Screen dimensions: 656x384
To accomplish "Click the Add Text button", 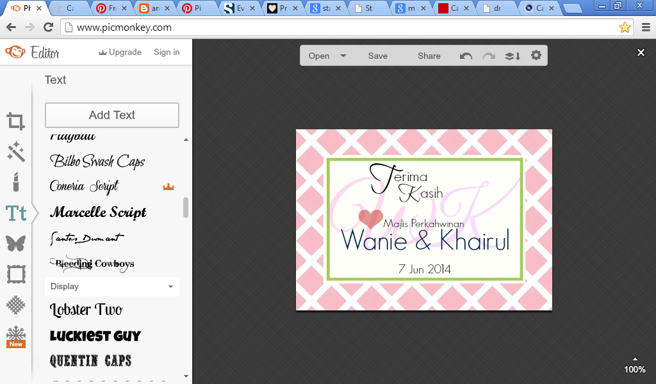I will pos(112,115).
